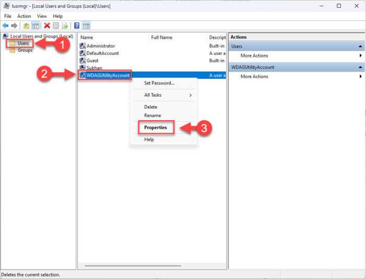Viewport: 366px width, 279px height.
Task: Click 'A user a' description of DefaultAccount
Action: point(218,53)
